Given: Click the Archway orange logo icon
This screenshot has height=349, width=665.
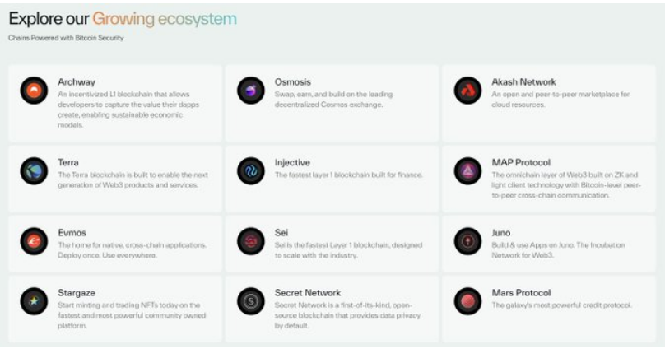Looking at the screenshot, I should coord(34,91).
